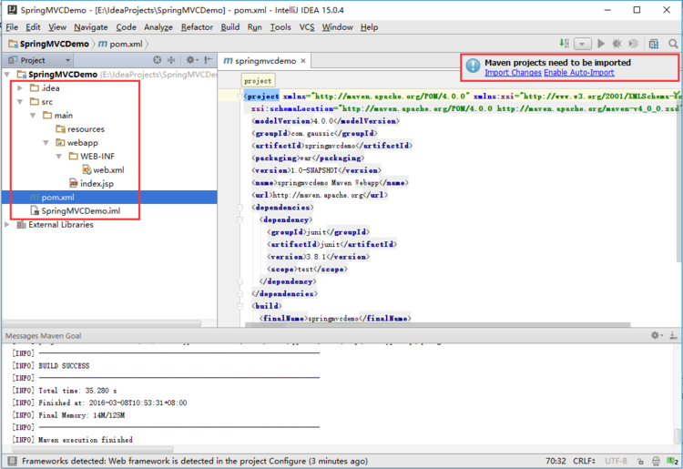Click the lock read-only icon in status bar

(x=640, y=461)
